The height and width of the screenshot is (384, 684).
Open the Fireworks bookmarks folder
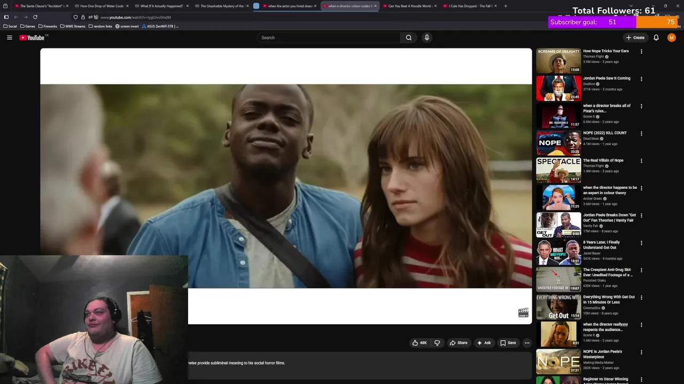48,26
